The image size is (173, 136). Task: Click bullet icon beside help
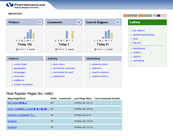(x=131, y=39)
